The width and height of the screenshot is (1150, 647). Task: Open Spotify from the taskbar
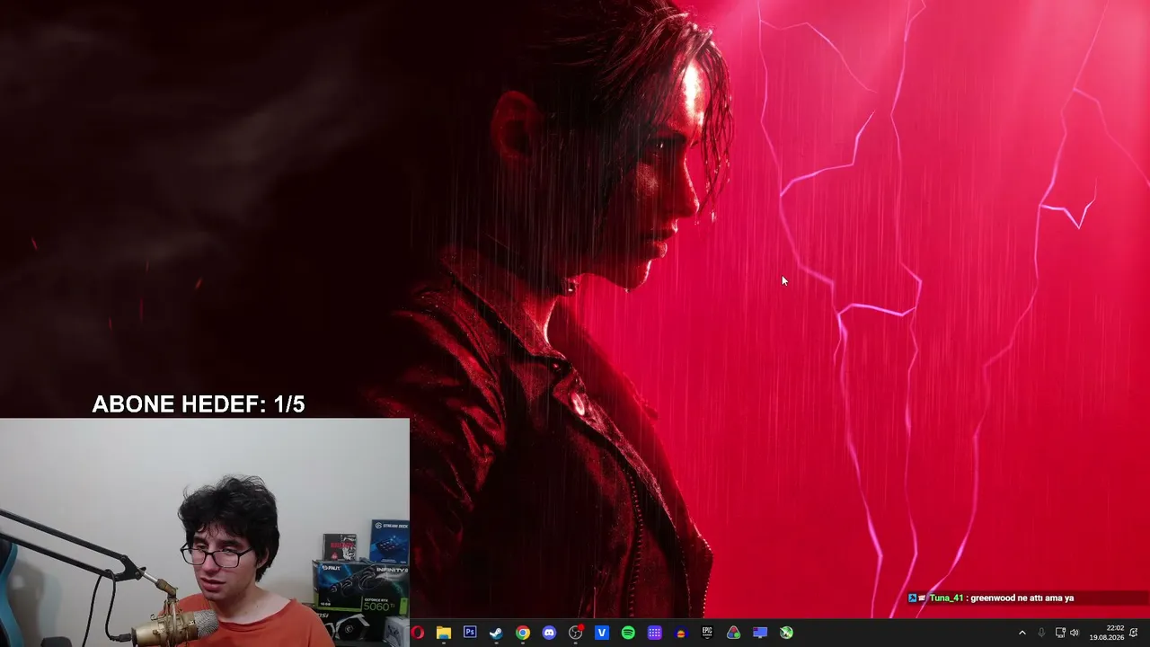point(628,633)
